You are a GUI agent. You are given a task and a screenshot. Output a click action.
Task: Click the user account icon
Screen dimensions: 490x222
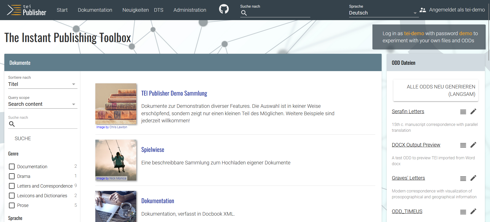point(423,10)
